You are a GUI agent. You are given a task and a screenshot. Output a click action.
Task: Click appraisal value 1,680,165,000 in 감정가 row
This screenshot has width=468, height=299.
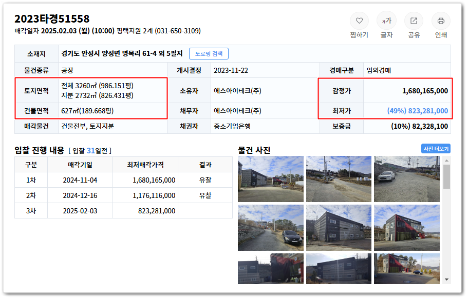click(425, 91)
